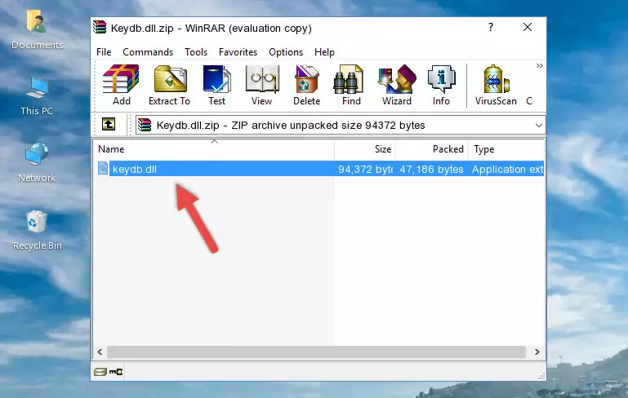
Task: Click the key password icon in status bar
Action: pos(116,372)
